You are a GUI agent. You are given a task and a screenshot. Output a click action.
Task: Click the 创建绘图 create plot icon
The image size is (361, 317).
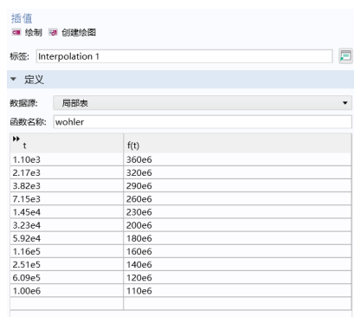pos(53,32)
